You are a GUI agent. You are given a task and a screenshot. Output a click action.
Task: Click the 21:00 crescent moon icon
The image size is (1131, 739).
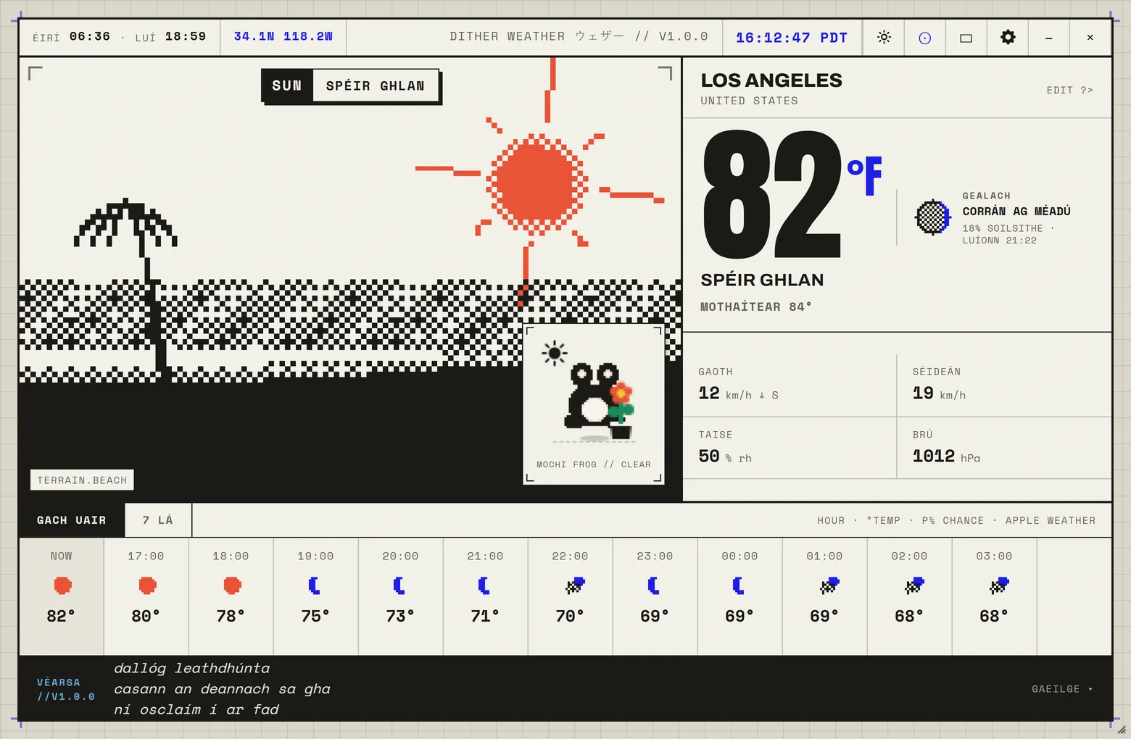(484, 585)
